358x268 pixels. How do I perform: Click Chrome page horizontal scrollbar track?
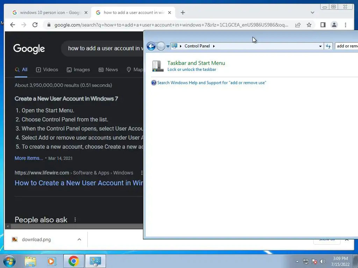[77, 226]
